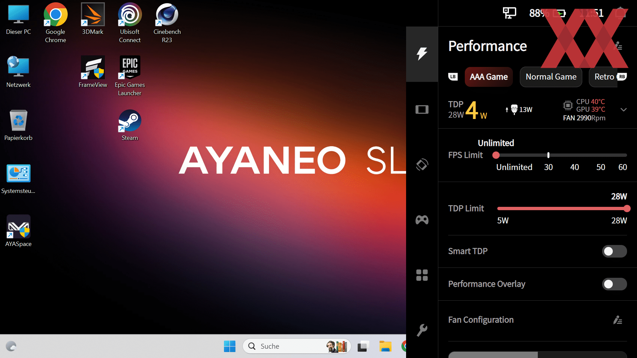Click the CPU chip temperature icon

click(x=568, y=105)
